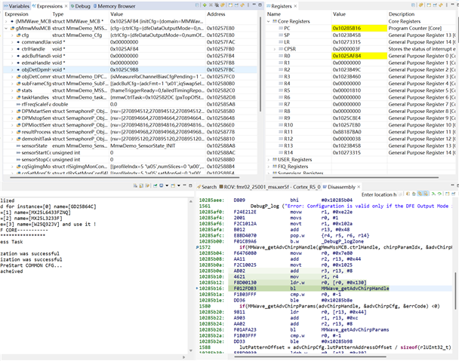Select the Search tab in bottom panel

point(207,185)
